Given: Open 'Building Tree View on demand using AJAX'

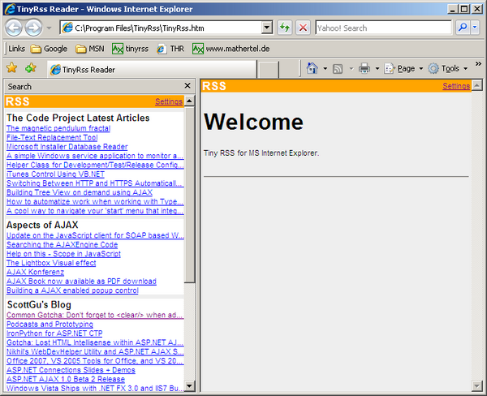Looking at the screenshot, I should (80, 192).
